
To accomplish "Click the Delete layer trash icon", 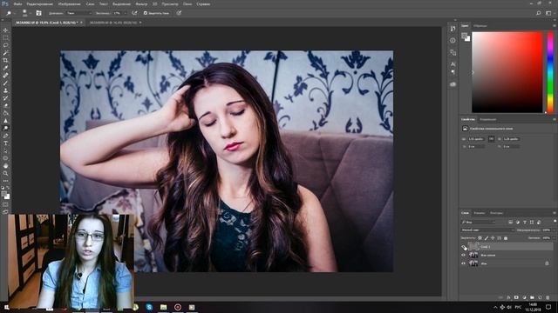I will point(548,297).
